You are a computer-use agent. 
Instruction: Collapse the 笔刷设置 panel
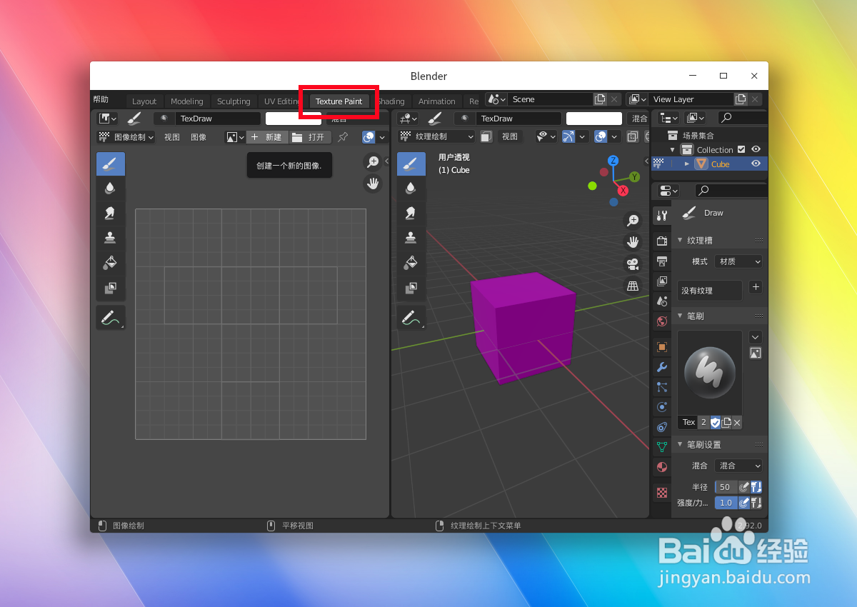[680, 444]
